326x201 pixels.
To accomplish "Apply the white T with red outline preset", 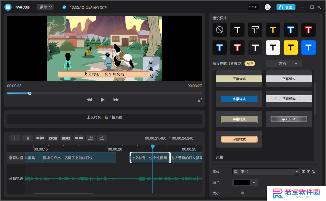I will [x=237, y=48].
